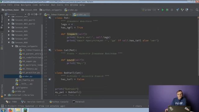Click the Project panel vertical scrollbar
This screenshot has width=199, height=112.
click(42, 62)
